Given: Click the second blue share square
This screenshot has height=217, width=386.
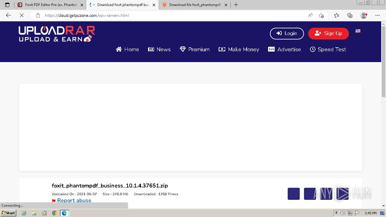Looking at the screenshot, I should point(310,194).
